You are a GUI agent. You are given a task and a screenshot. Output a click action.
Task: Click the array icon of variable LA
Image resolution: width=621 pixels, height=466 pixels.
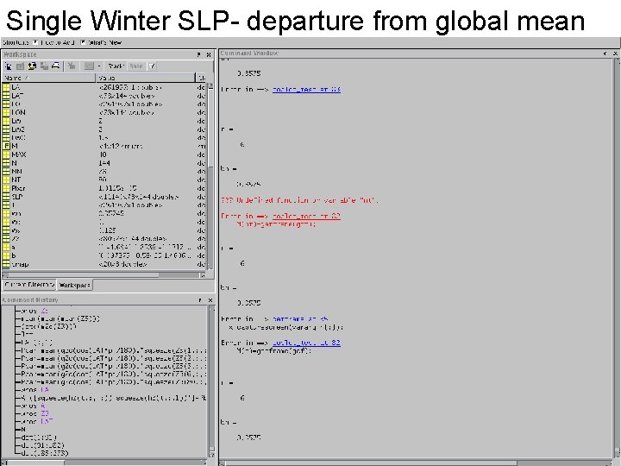coord(6,87)
